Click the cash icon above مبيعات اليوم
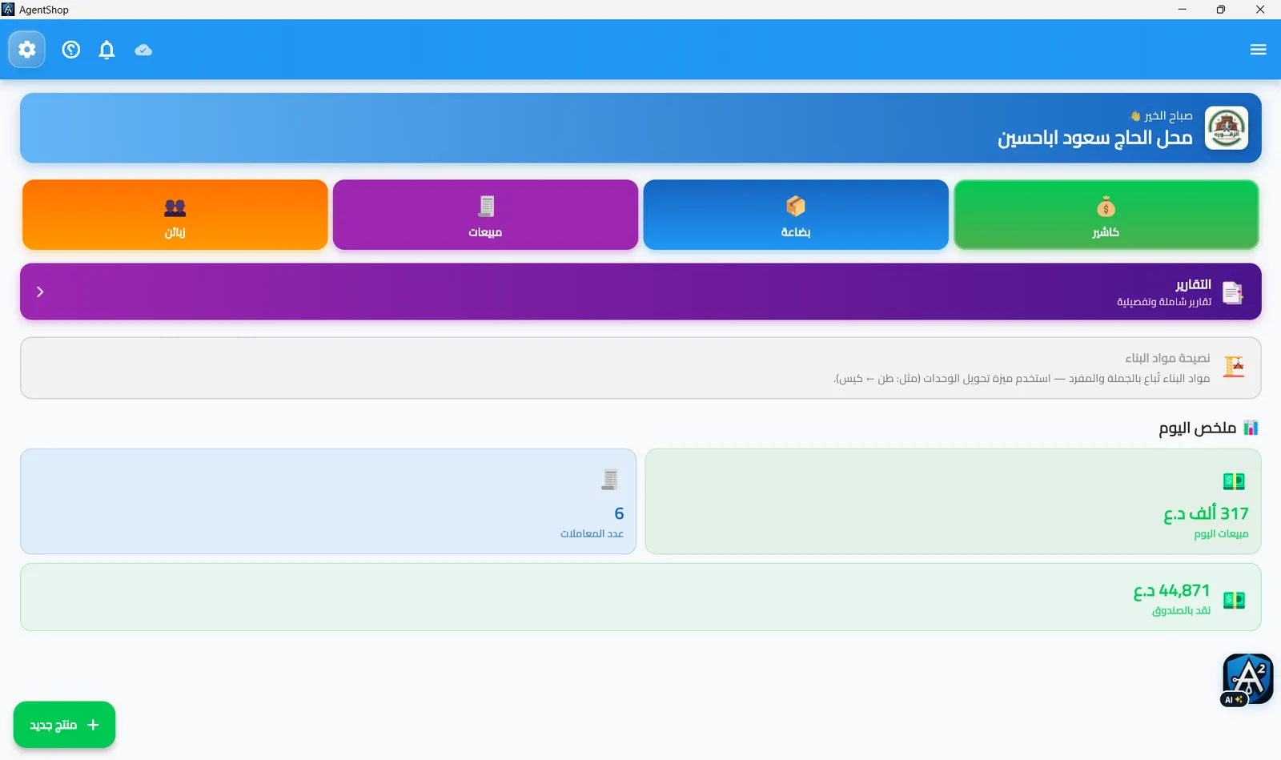Viewport: 1281px width, 760px height. 1234,481
